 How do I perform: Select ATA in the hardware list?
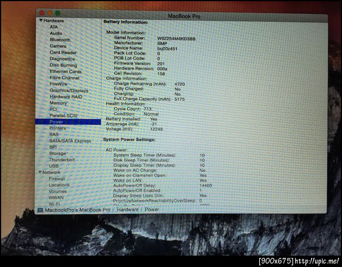pyautogui.click(x=54, y=27)
